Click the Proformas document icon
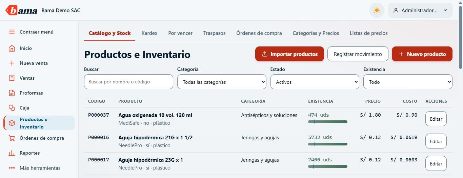 pos(12,93)
